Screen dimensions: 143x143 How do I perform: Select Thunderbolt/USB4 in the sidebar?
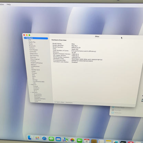38,81
